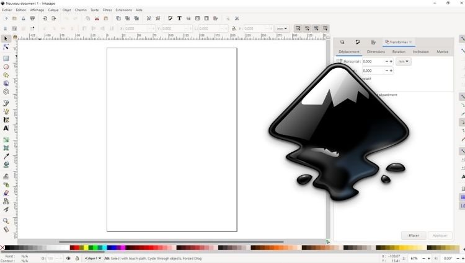Click the Import icon in toolbar
This screenshot has height=263, width=465.
point(45,19)
